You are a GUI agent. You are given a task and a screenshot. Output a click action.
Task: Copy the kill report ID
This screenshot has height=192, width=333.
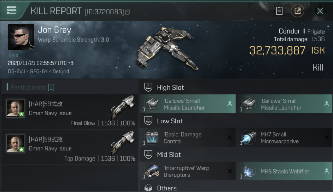pos(127,12)
